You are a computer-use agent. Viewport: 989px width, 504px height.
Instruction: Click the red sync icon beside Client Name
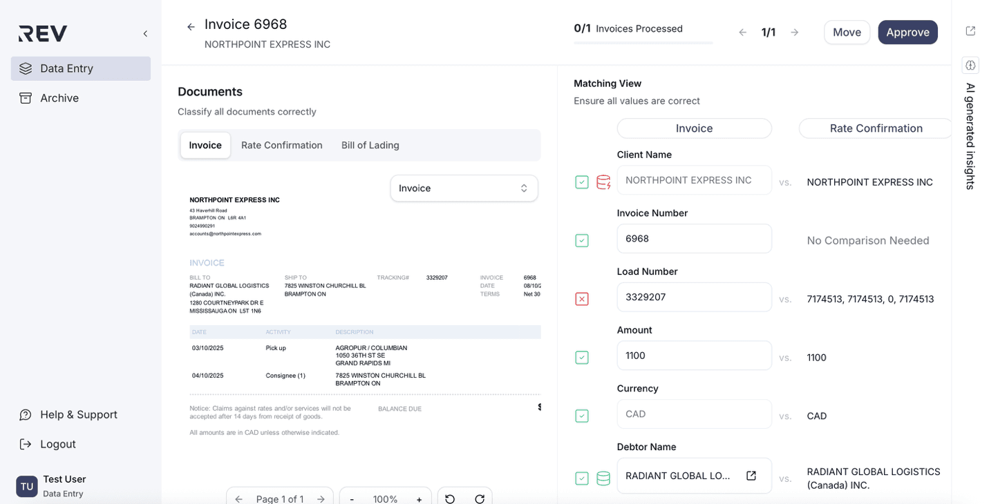(x=603, y=182)
